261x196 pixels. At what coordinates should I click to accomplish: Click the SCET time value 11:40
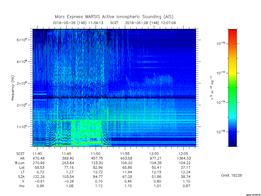[37, 153]
